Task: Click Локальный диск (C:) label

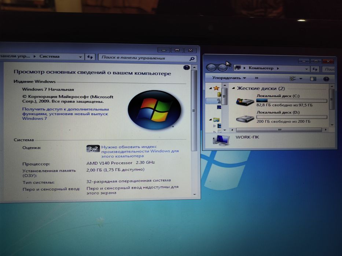Action: point(278,96)
